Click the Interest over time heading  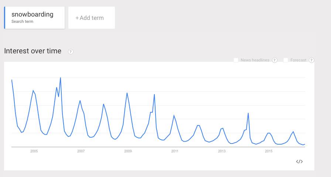(33, 51)
